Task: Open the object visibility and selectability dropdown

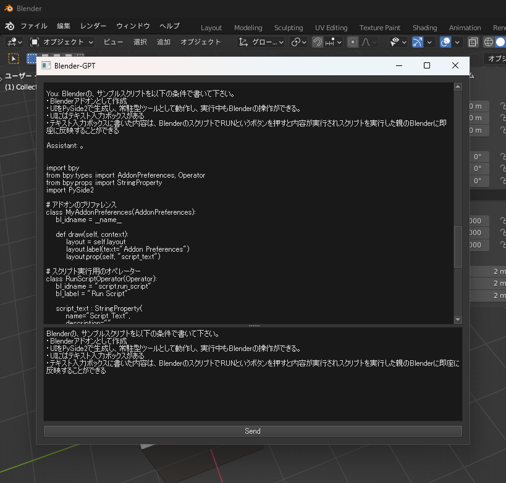Action: pos(398,42)
